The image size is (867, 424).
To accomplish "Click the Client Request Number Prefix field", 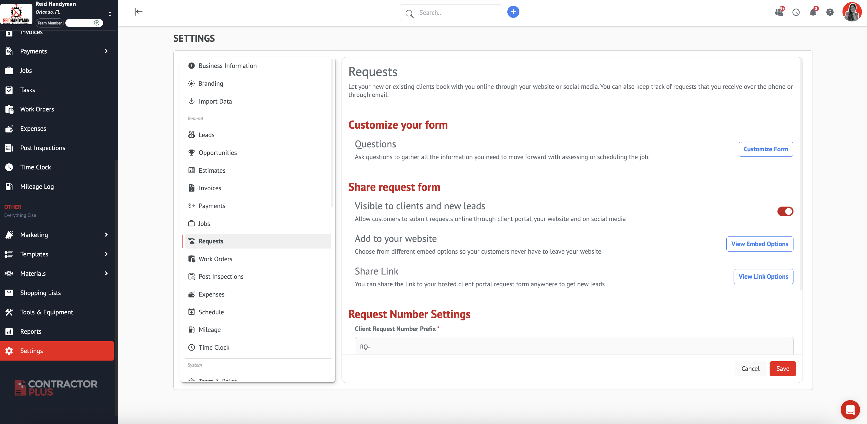I will [574, 346].
